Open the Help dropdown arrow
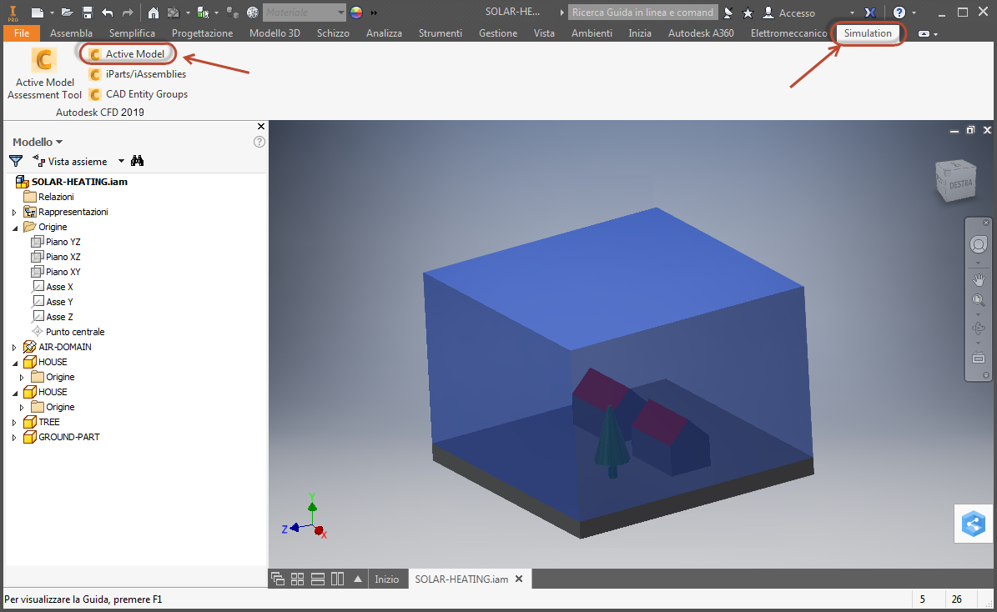 914,12
